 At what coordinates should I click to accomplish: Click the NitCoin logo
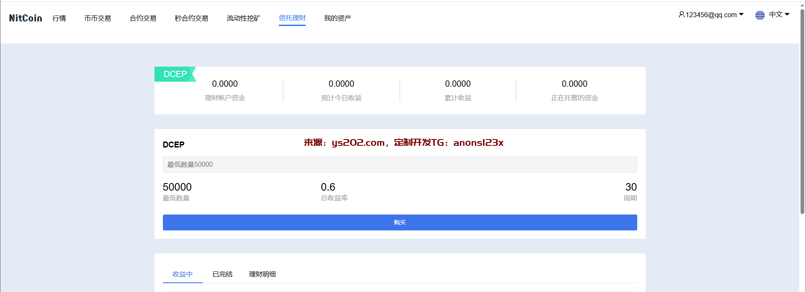26,18
